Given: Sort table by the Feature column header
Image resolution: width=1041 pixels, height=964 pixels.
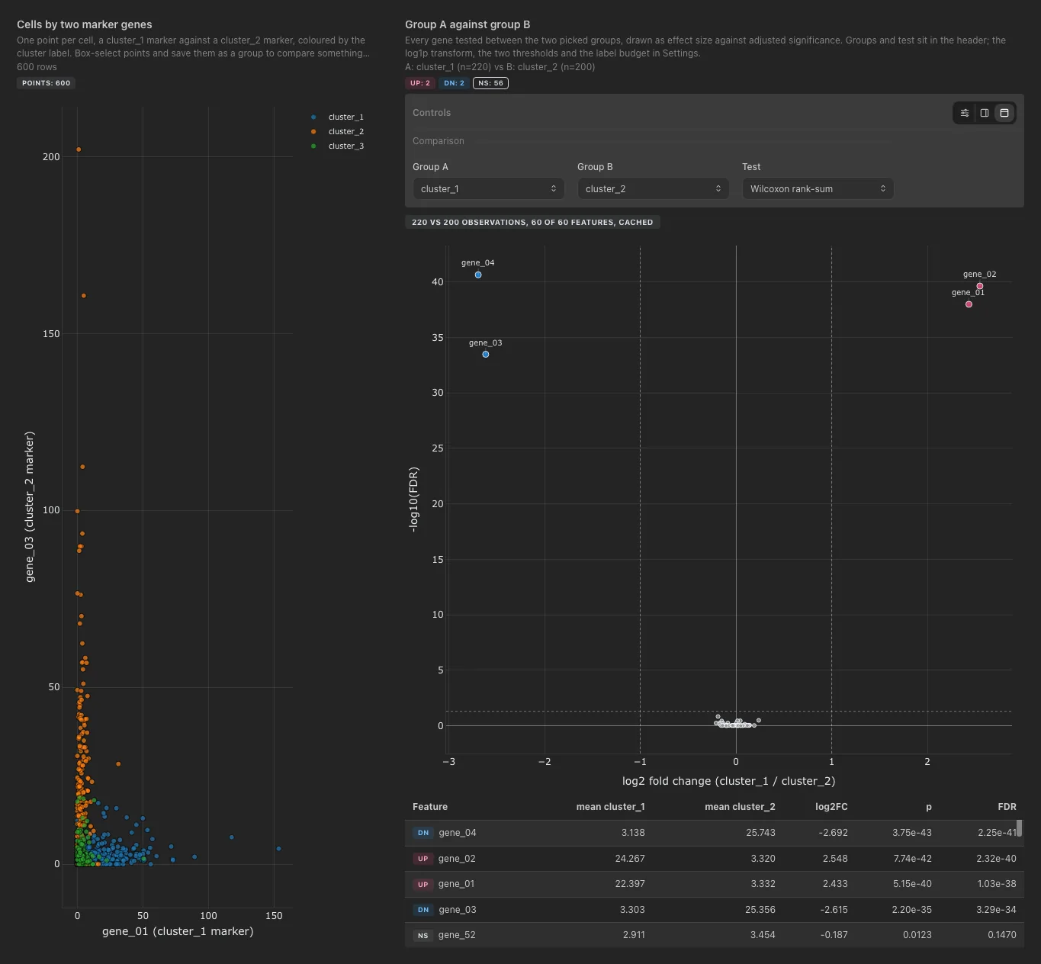Looking at the screenshot, I should point(430,807).
